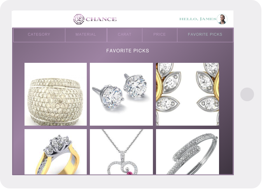Click the CHANCE brand wordmark

click(101, 19)
